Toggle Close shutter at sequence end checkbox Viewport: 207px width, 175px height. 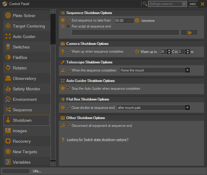tap(68, 107)
